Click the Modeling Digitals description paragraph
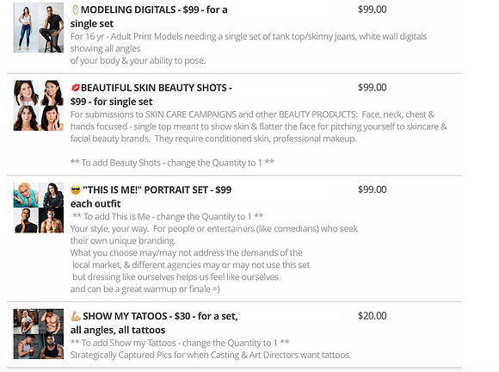The height and width of the screenshot is (372, 499). [x=249, y=48]
